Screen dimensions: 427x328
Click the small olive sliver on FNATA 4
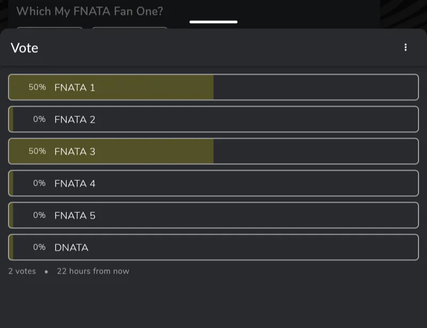11,183
